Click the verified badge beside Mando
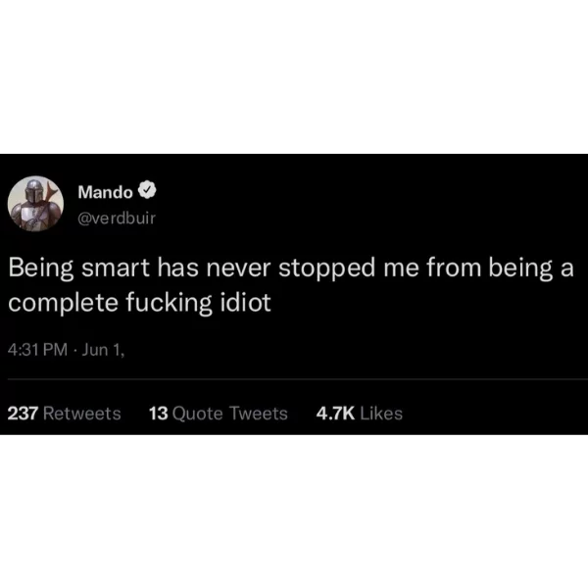This screenshot has width=588, height=588. 147,190
